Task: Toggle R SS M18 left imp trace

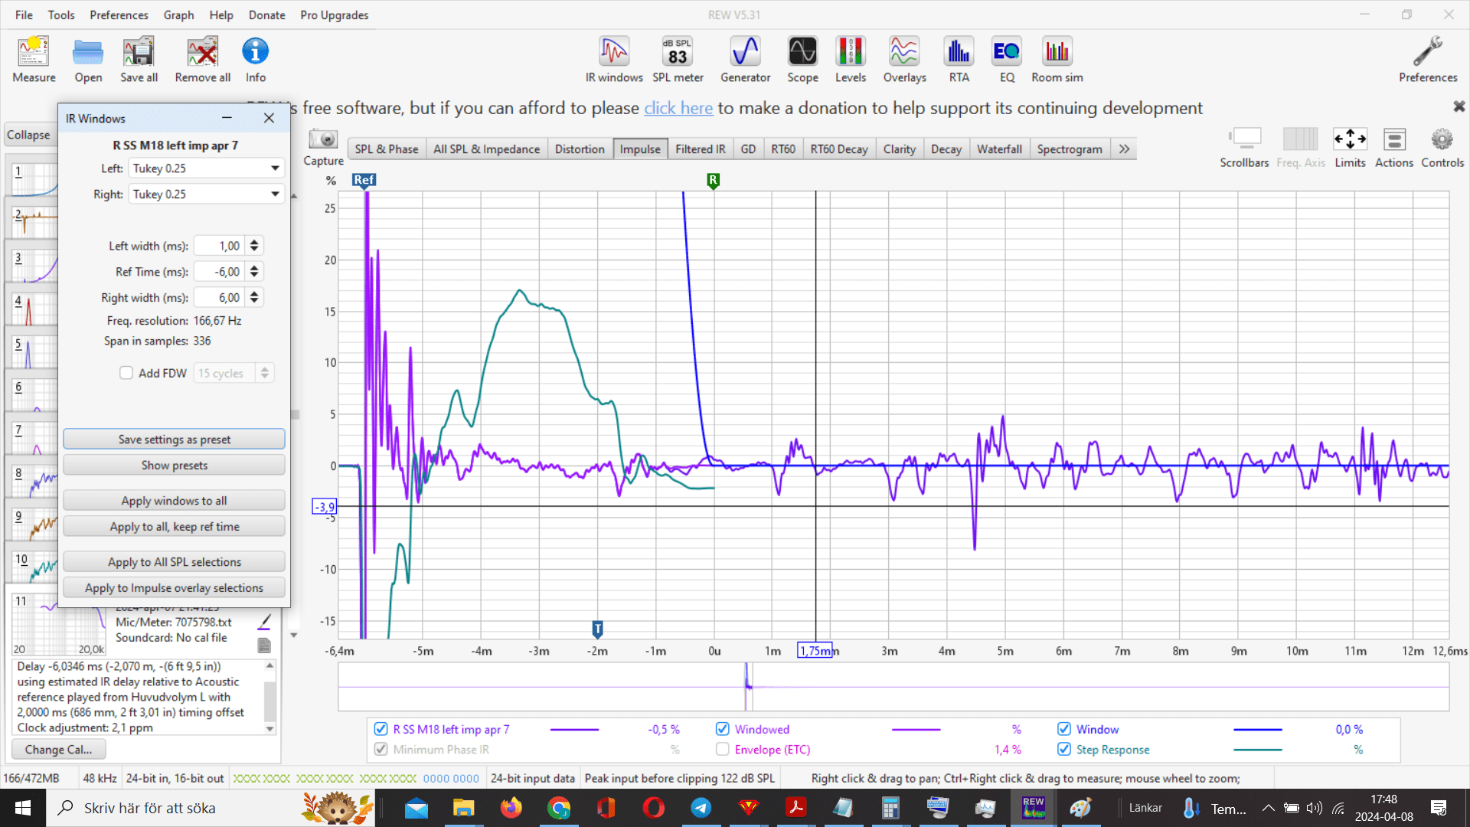Action: pos(381,729)
